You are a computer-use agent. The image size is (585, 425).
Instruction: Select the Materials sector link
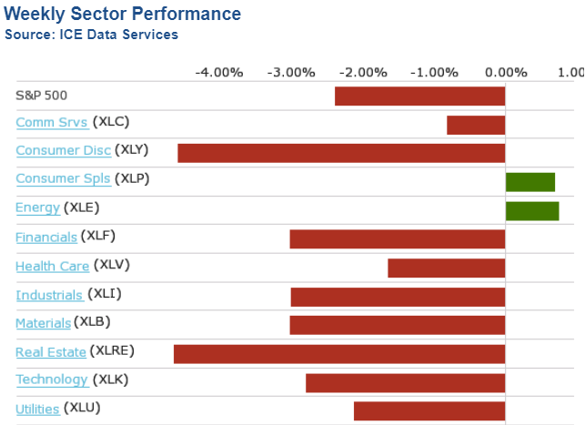coord(43,323)
